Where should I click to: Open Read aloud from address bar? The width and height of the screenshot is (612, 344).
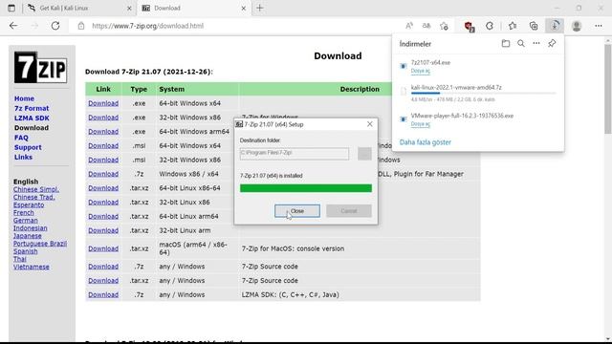click(409, 26)
